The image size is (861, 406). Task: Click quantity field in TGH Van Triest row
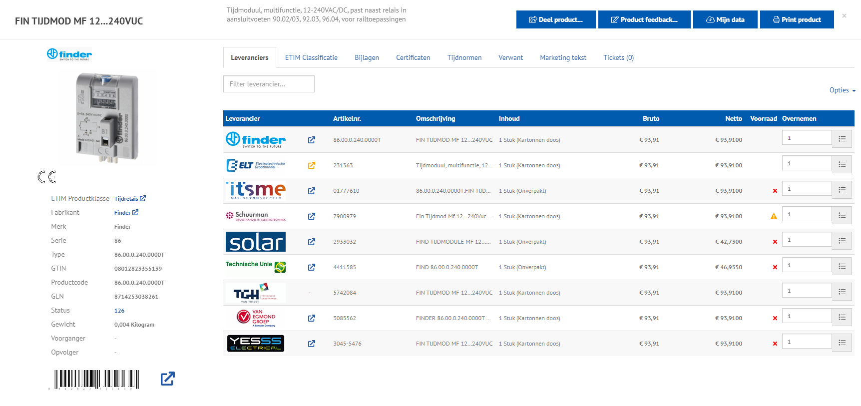coord(807,291)
